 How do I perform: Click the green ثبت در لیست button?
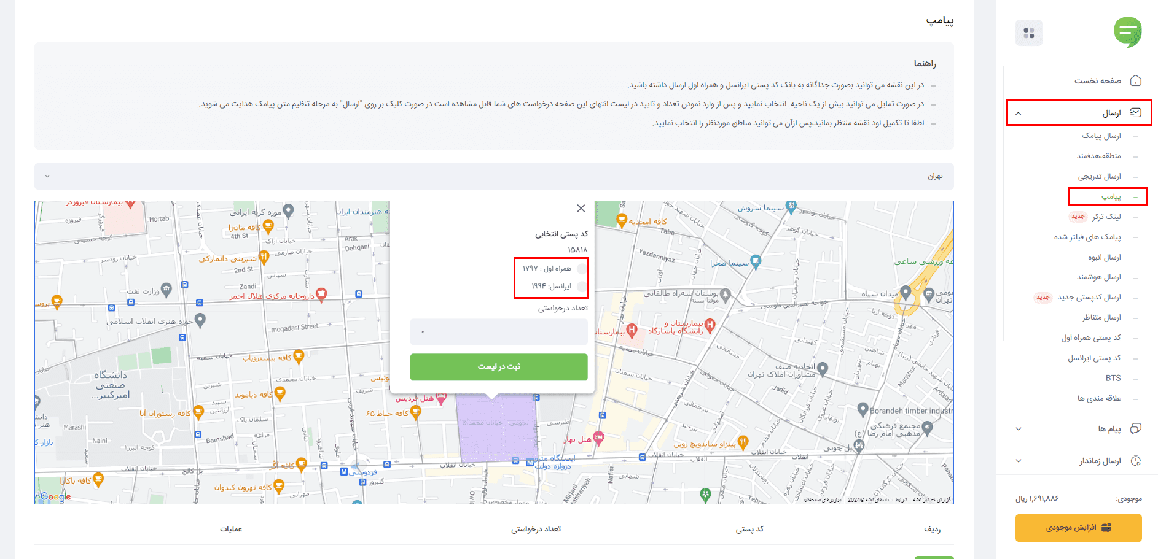499,367
